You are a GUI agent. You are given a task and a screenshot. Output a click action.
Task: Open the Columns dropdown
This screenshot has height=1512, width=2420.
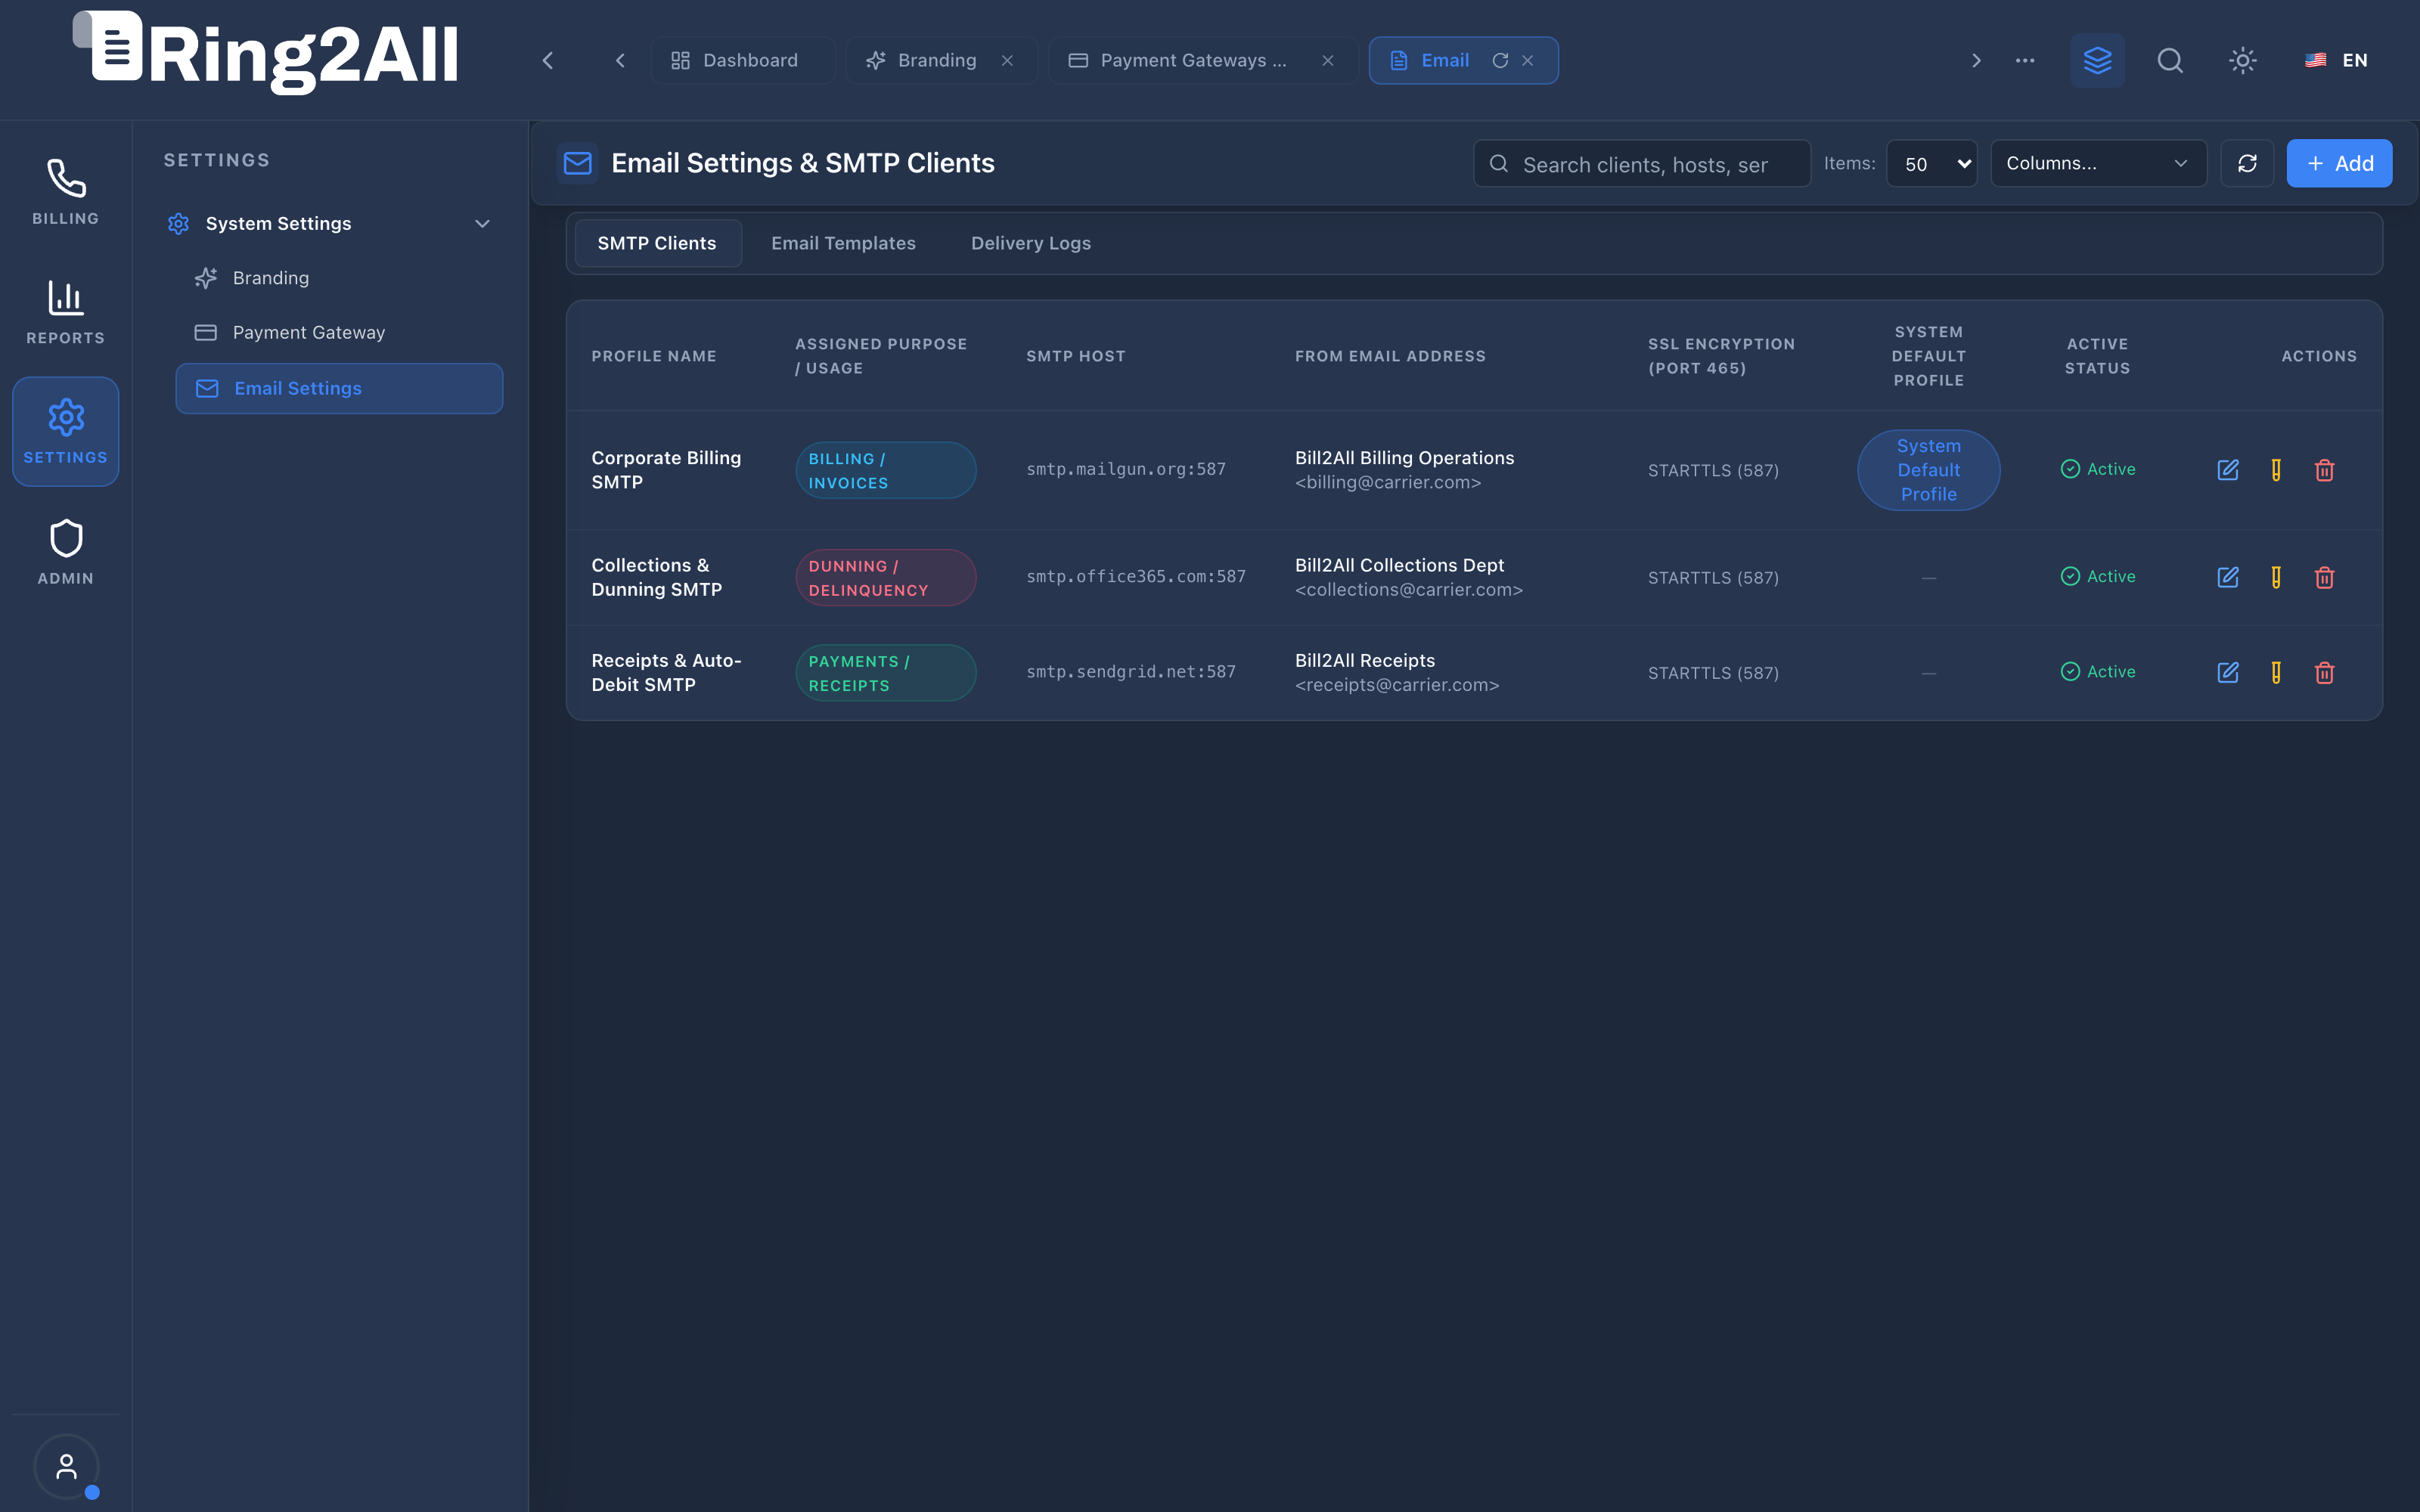2098,163
